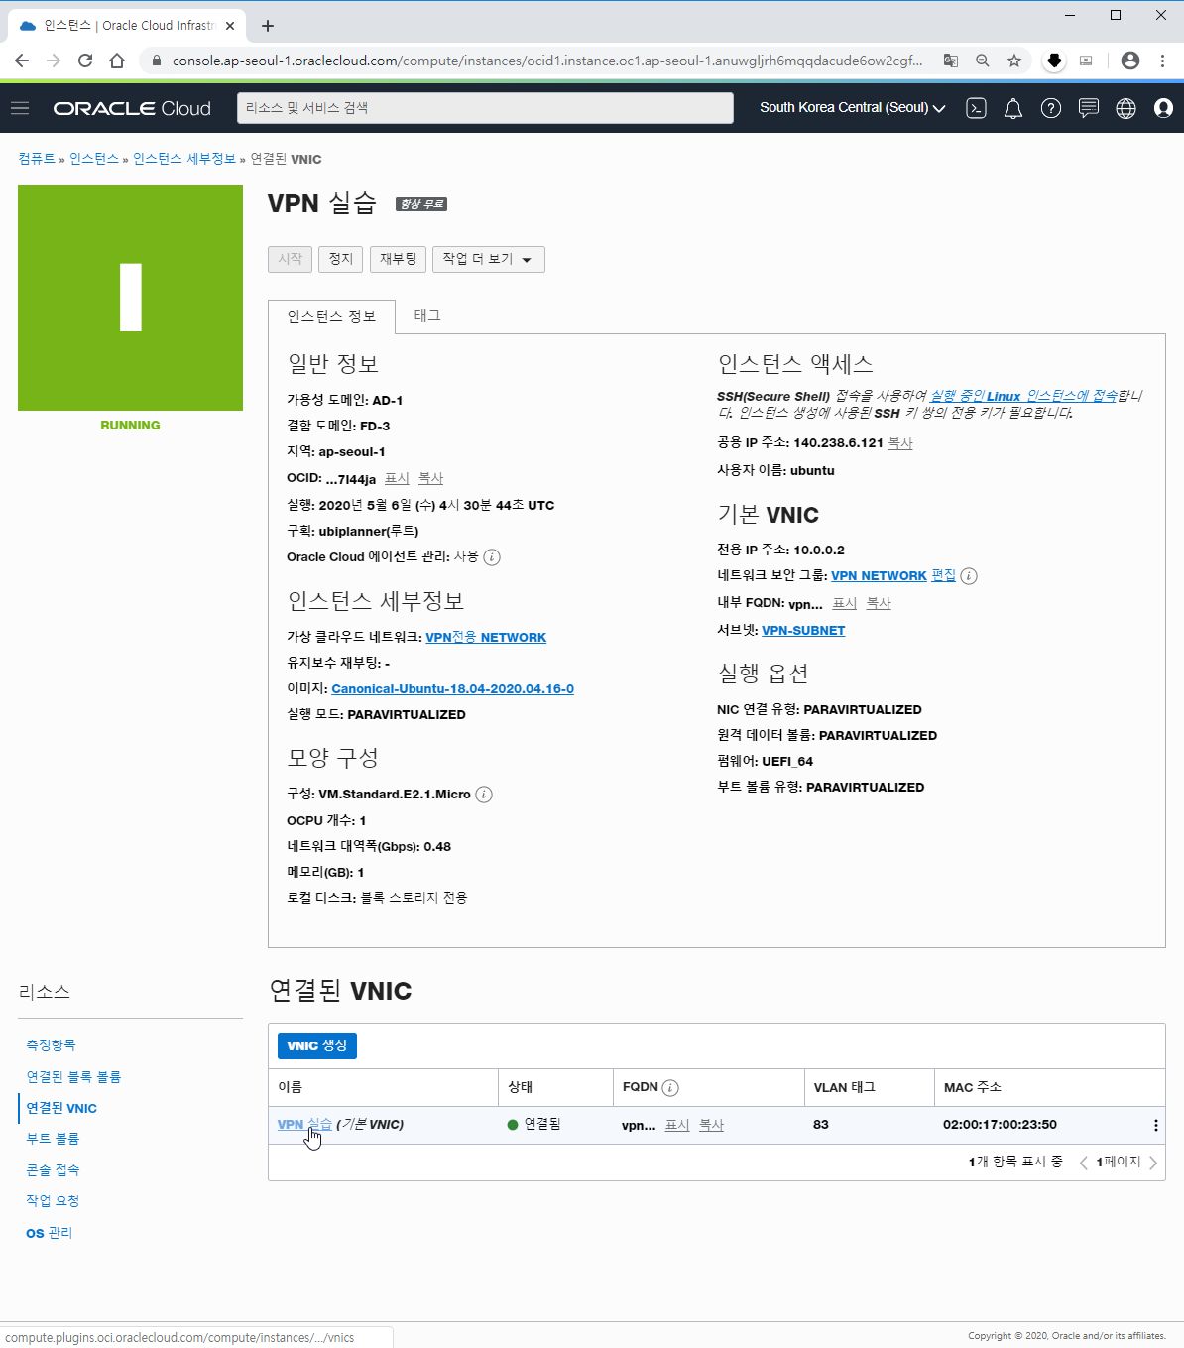Show info icon in the FQDN column header
Image resolution: width=1184 pixels, height=1348 pixels.
point(670,1088)
